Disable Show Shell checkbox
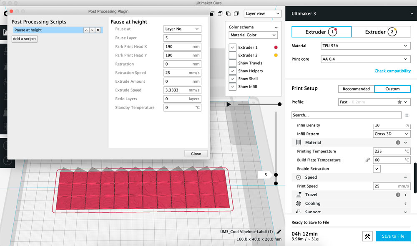Image resolution: width=417 pixels, height=246 pixels. coord(232,79)
